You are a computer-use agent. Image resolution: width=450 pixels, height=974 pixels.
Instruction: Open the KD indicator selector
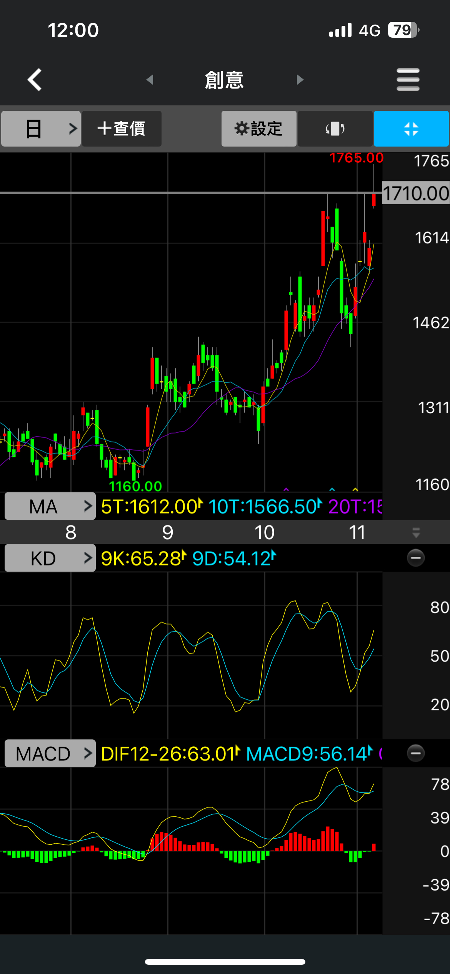tap(50, 558)
